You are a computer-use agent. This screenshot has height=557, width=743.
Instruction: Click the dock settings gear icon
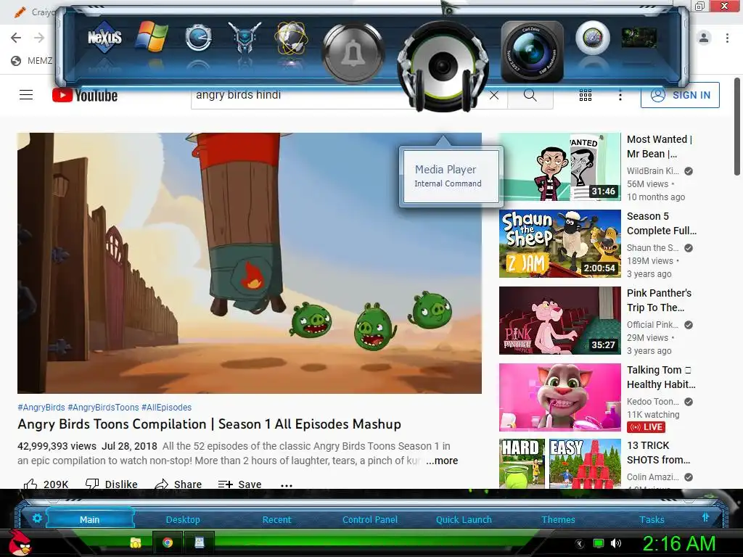click(37, 518)
